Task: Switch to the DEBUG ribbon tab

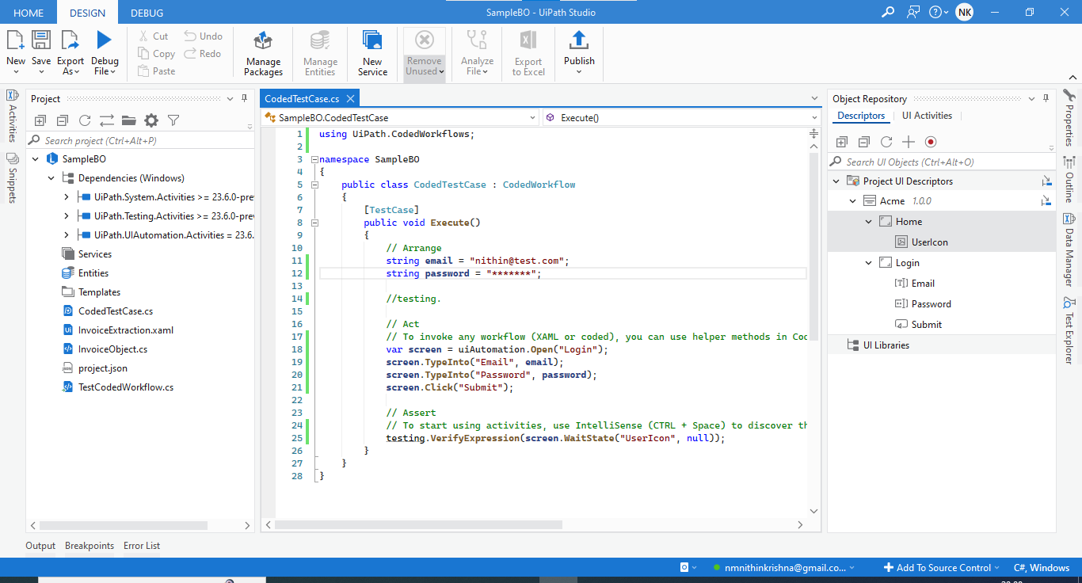Action: 147,13
